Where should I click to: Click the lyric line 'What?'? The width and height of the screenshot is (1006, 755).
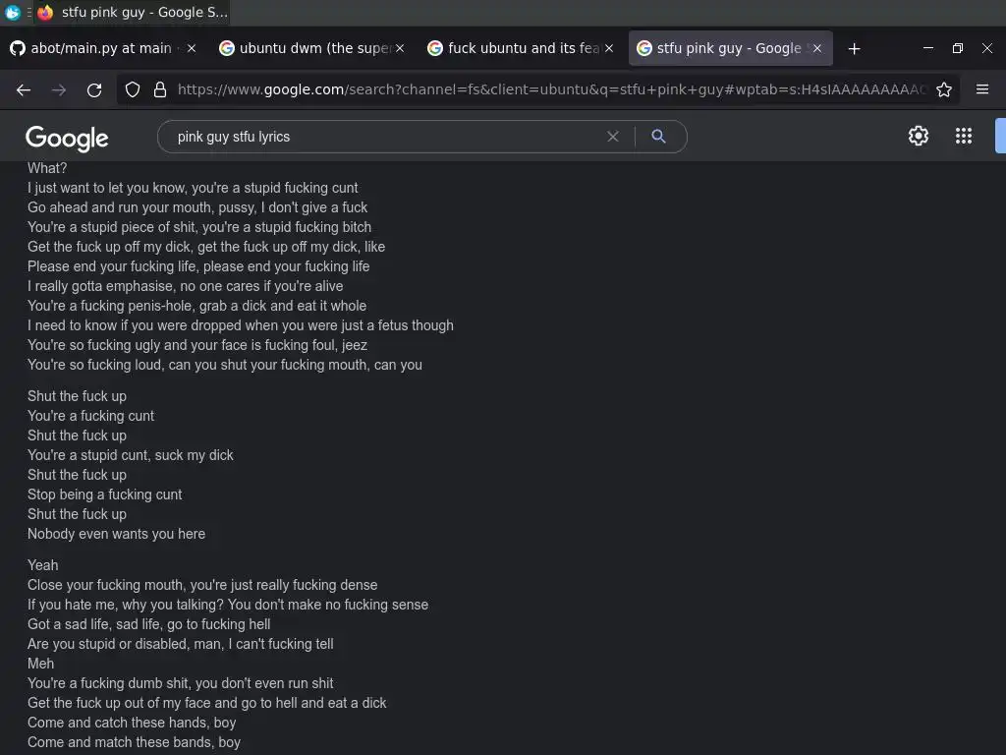pyautogui.click(x=47, y=168)
